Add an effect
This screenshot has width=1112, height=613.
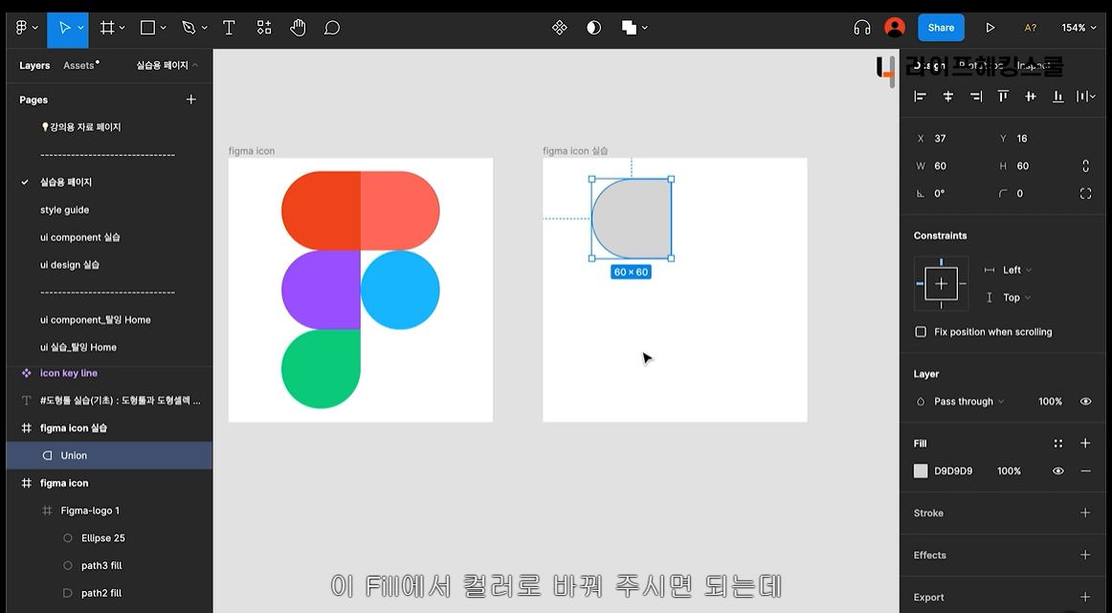click(x=1085, y=555)
